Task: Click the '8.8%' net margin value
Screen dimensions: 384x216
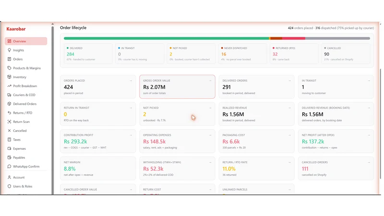Action: click(x=70, y=169)
